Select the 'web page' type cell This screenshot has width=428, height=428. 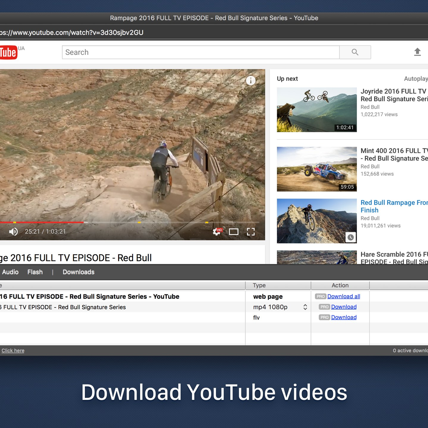[268, 296]
